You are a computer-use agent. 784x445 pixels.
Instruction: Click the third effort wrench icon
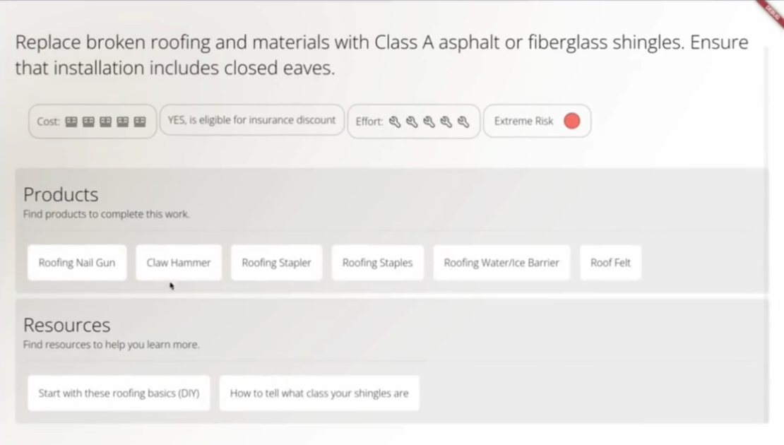[429, 121]
